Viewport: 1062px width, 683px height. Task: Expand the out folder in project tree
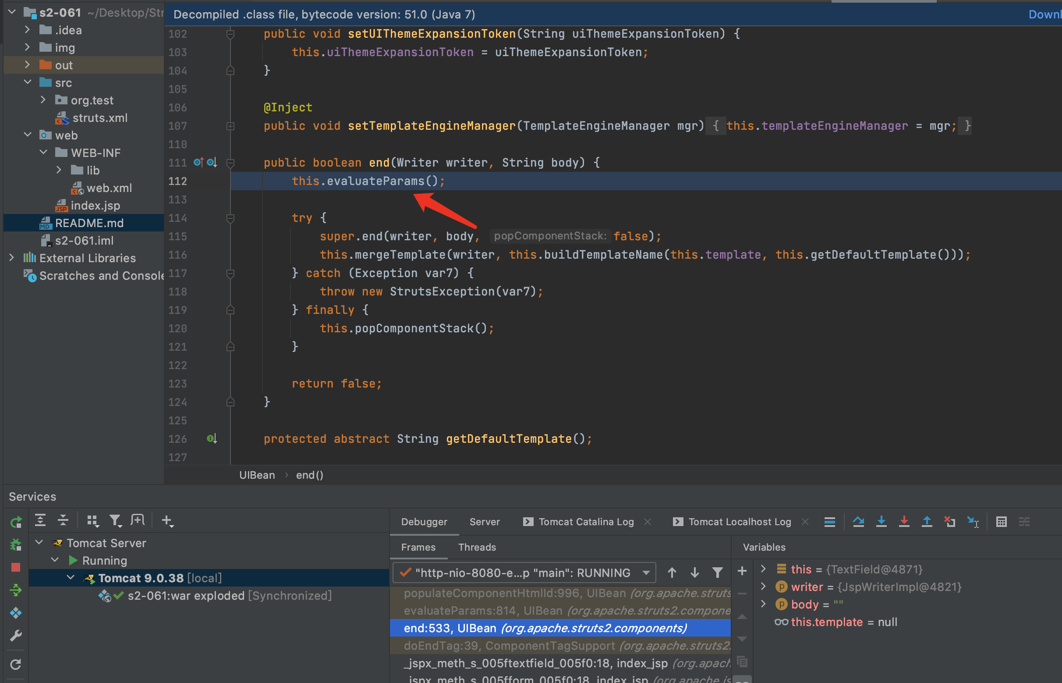[28, 65]
